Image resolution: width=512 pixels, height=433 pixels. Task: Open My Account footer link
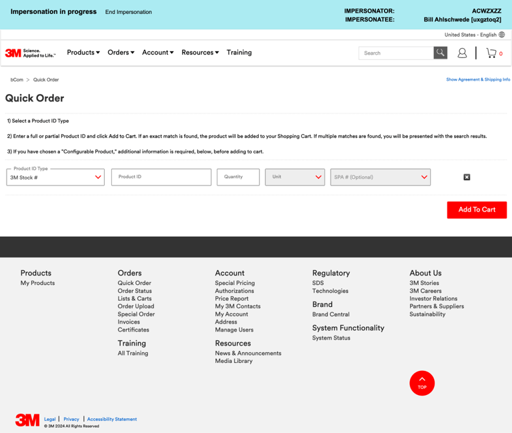[231, 314]
